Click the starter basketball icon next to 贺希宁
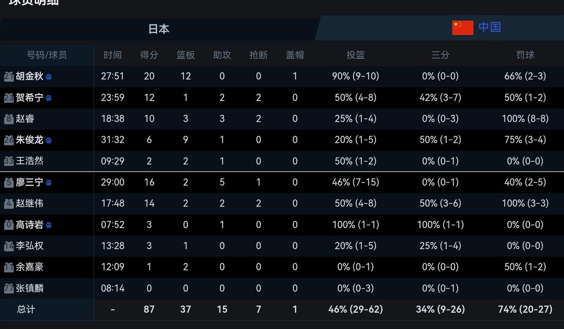Screen dimensions: 564x329 coord(49,98)
